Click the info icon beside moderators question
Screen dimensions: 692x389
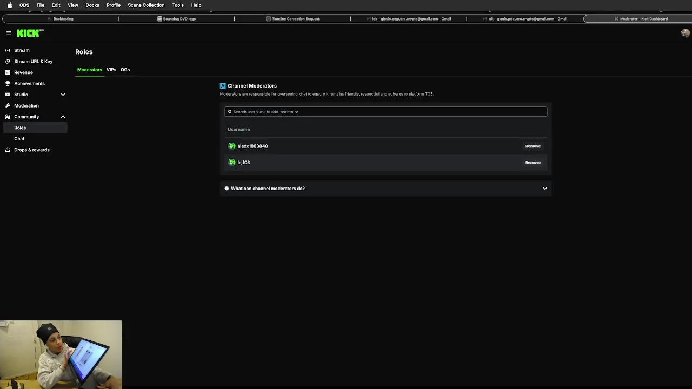227,189
